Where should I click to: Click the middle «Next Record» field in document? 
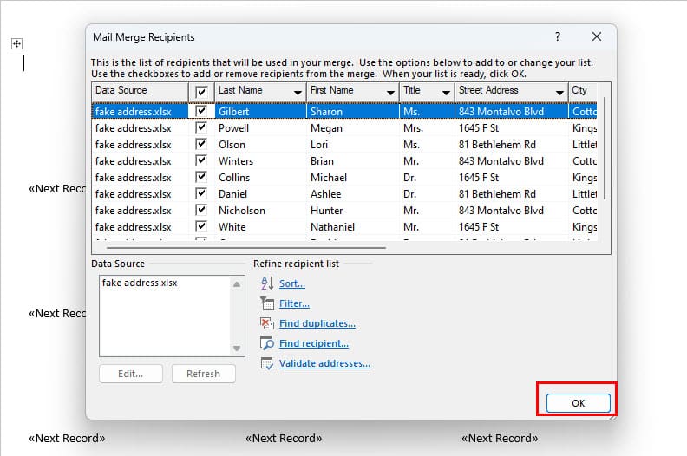(284, 438)
